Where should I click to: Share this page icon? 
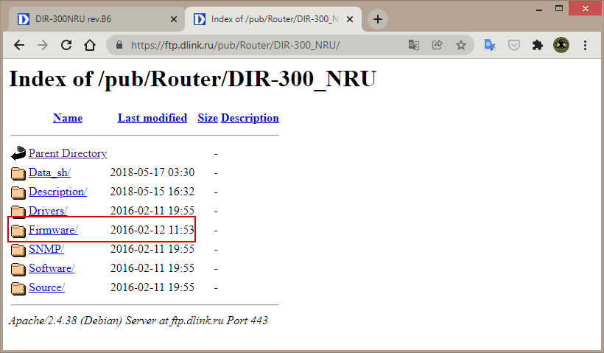tap(438, 45)
